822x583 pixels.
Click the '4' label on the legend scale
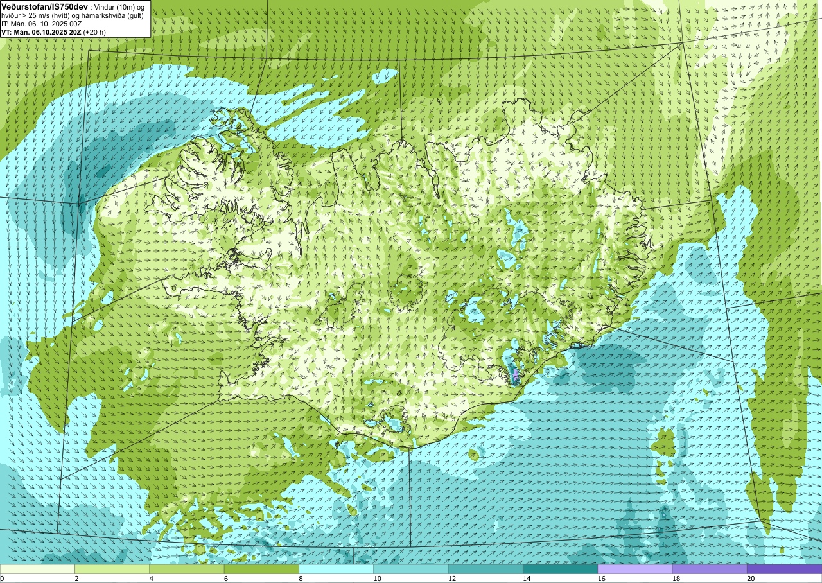pyautogui.click(x=151, y=579)
